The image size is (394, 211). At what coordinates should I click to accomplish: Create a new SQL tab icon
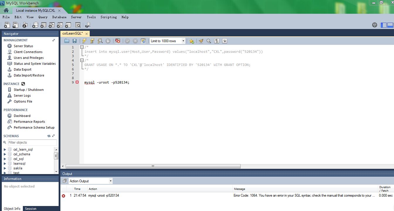coord(7,25)
